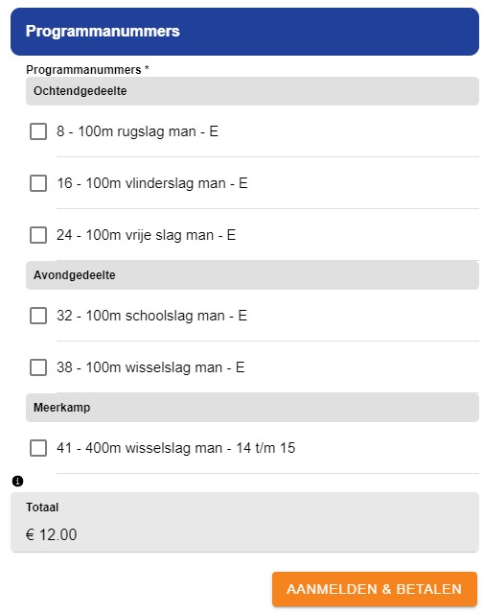Tick 41 - 400m wisselslag man checkbox
This screenshot has height=614, width=483.
[x=38, y=448]
